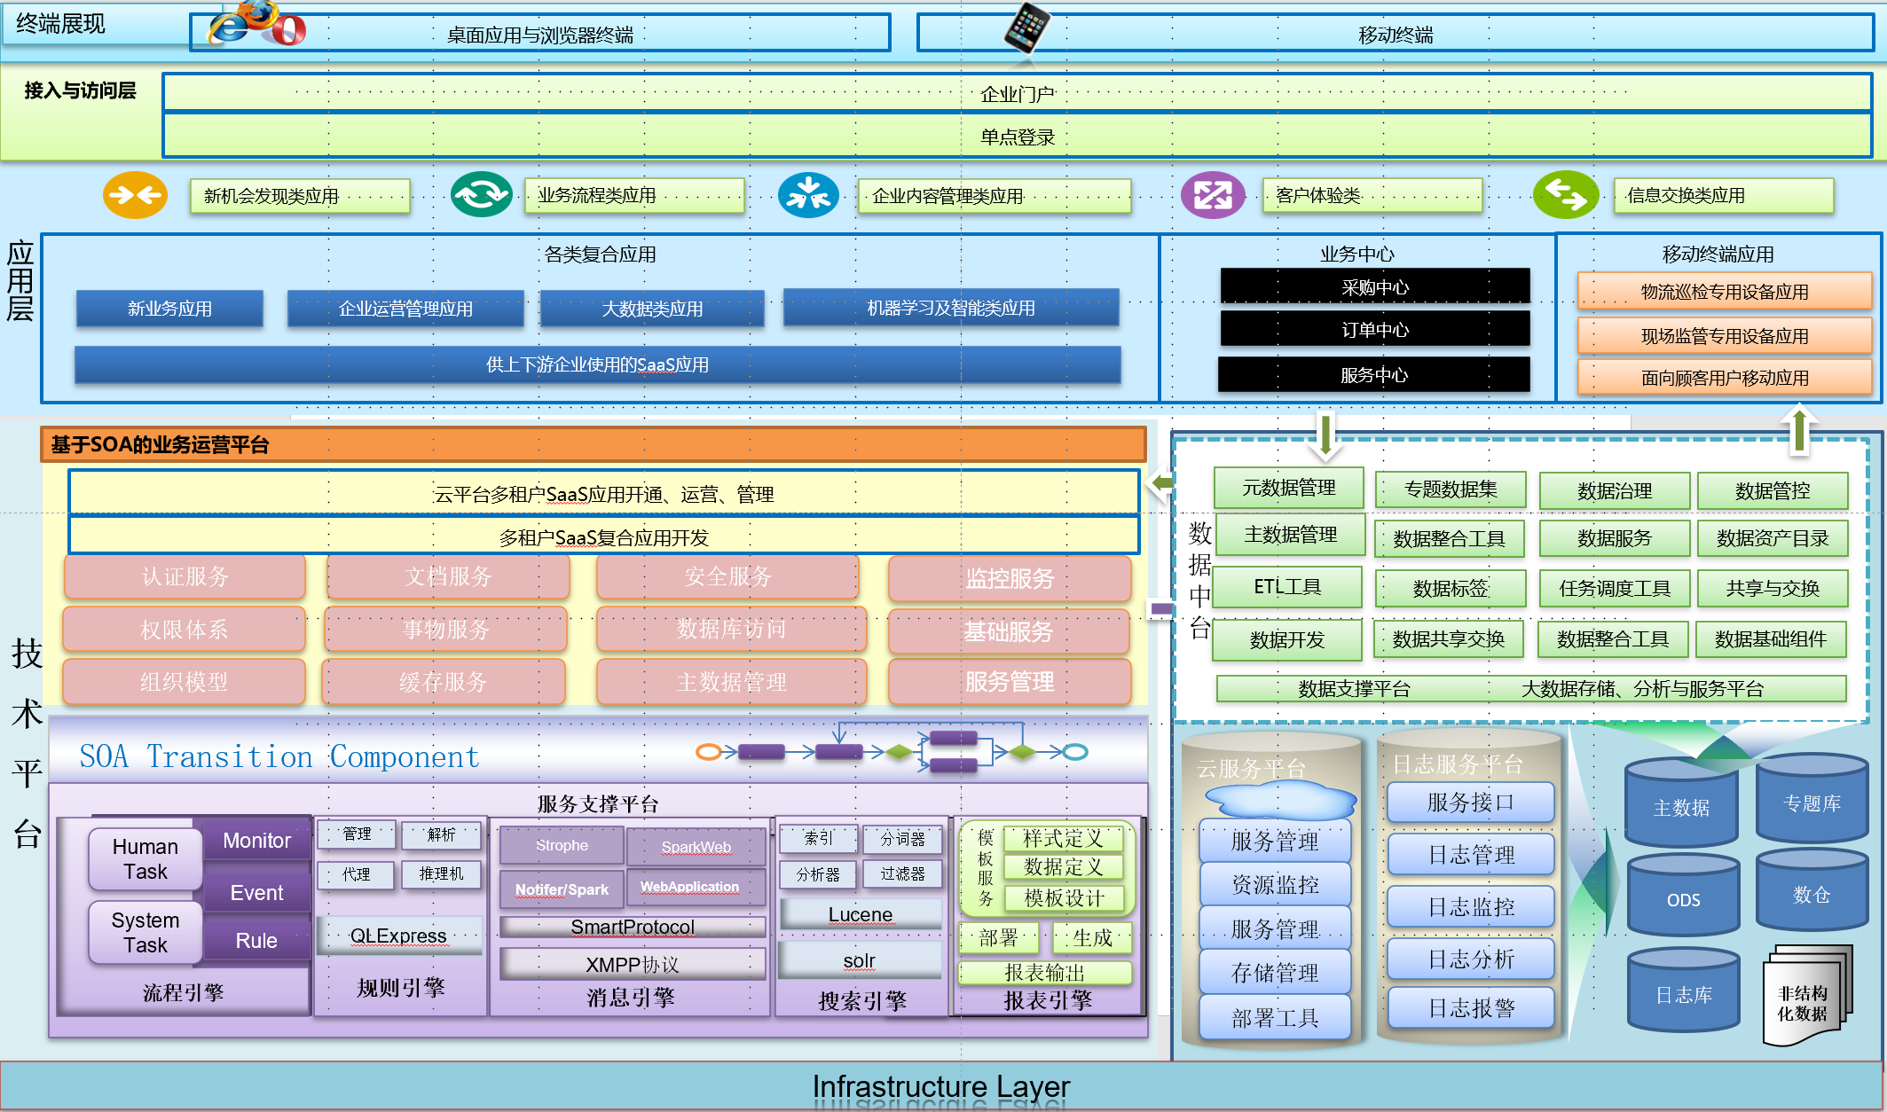Viewport: 1887px width, 1112px height.
Task: Click the Infrastructure Layer bar
Action: (940, 1085)
